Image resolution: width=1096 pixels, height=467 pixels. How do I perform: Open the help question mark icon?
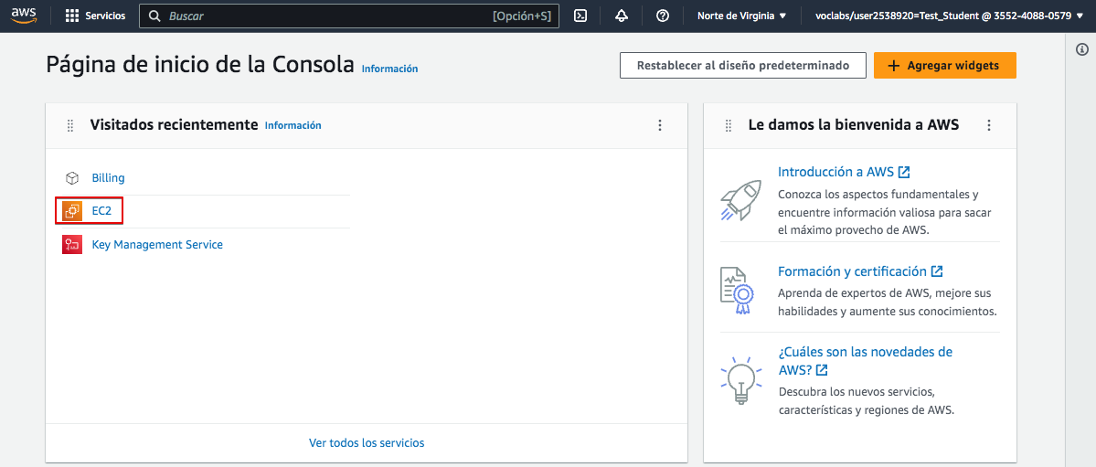click(x=663, y=16)
